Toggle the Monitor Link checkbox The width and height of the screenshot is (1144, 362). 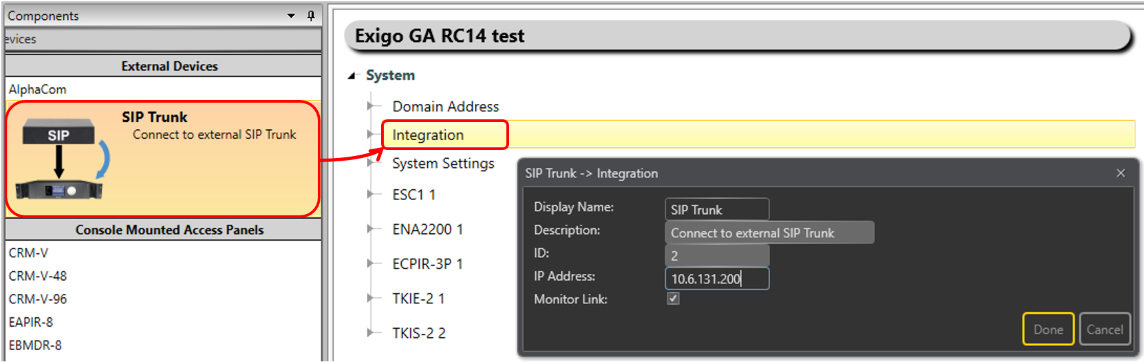[674, 299]
